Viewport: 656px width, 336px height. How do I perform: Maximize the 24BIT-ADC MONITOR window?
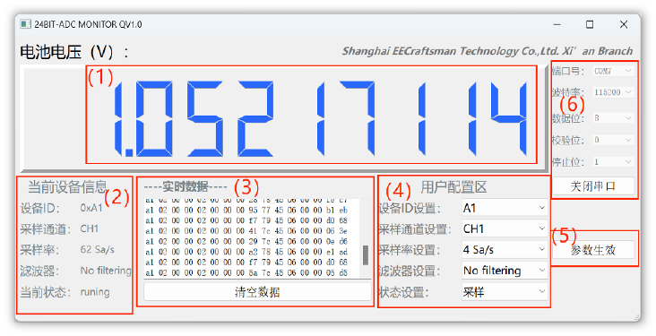tap(590, 25)
